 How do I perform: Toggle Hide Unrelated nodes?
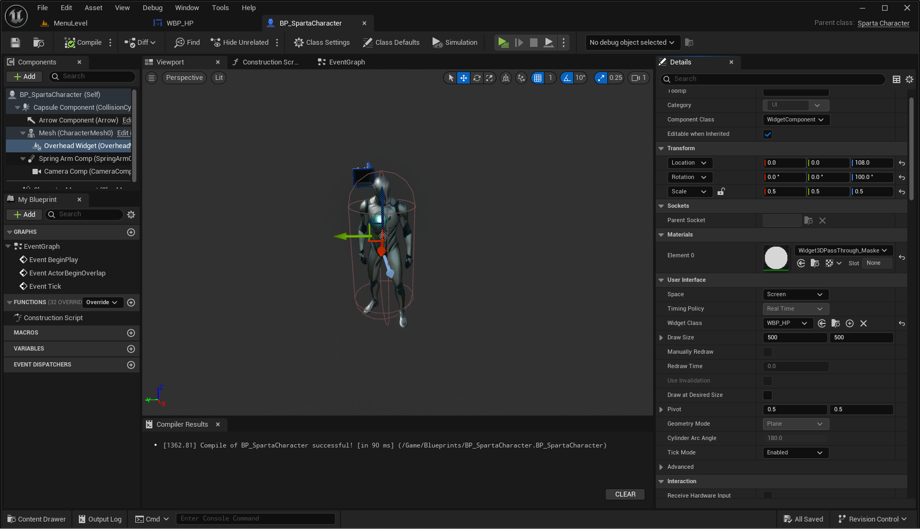pyautogui.click(x=240, y=43)
